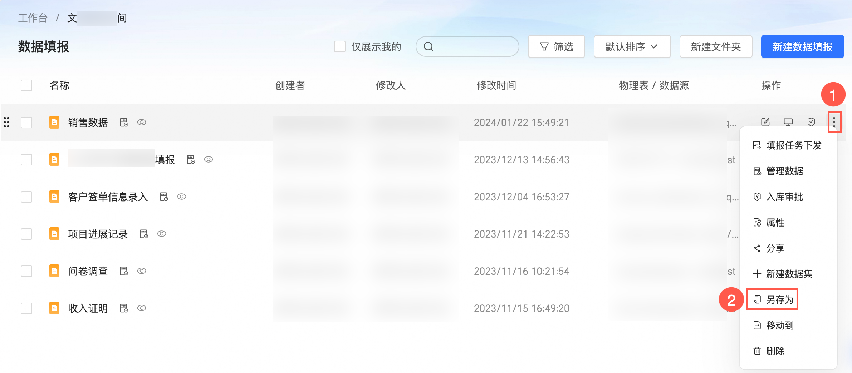Click manage data icon for 客户签单信息录入
This screenshot has width=852, height=373.
[x=164, y=197]
